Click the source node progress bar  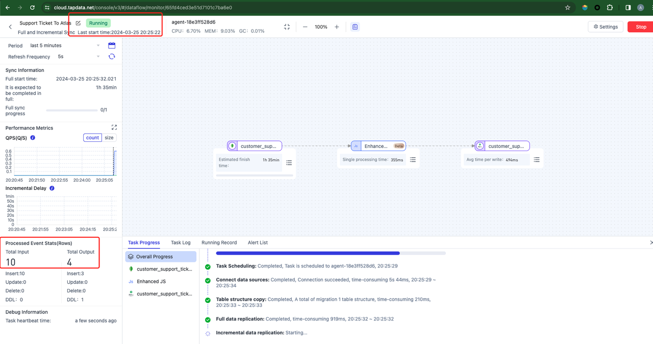tap(255, 175)
